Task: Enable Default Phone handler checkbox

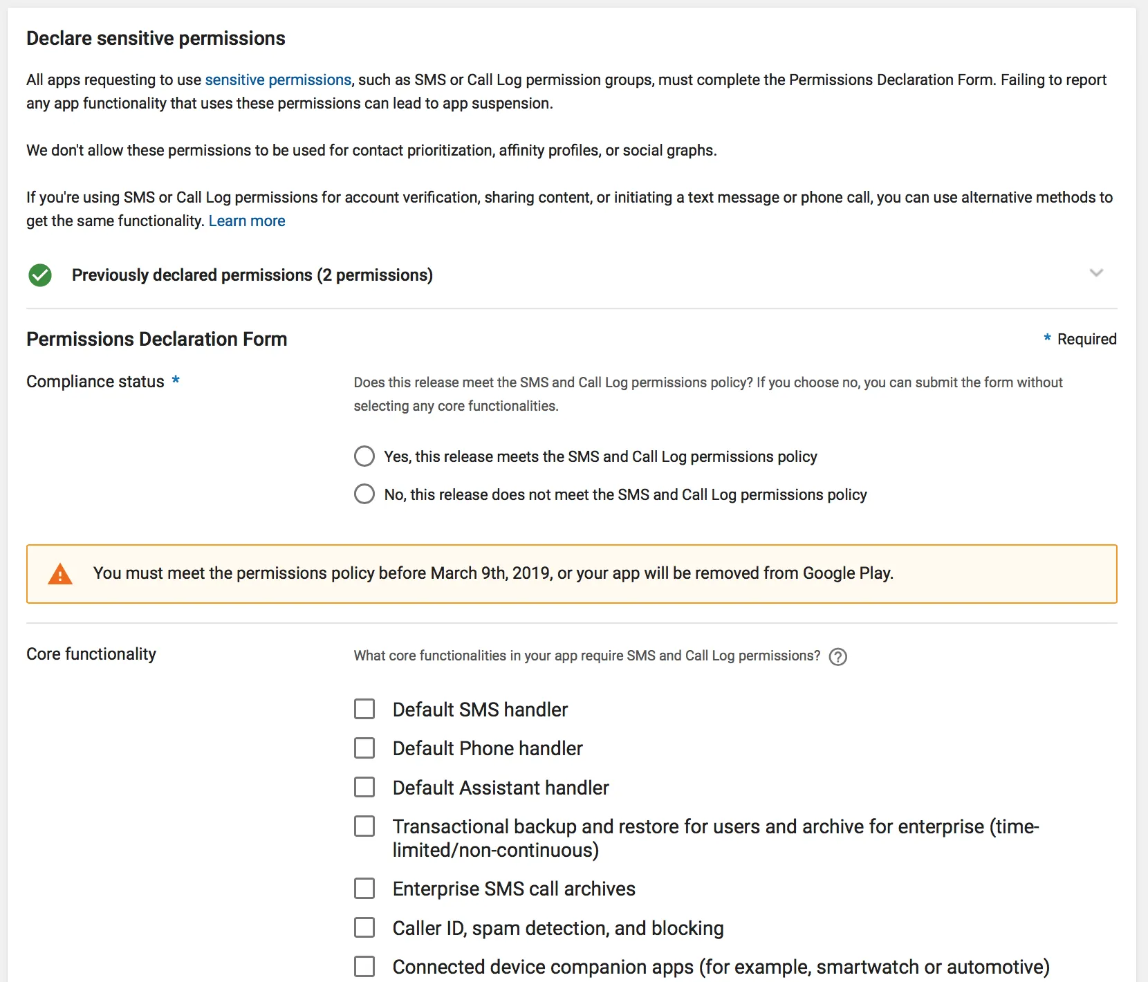Action: click(x=364, y=748)
